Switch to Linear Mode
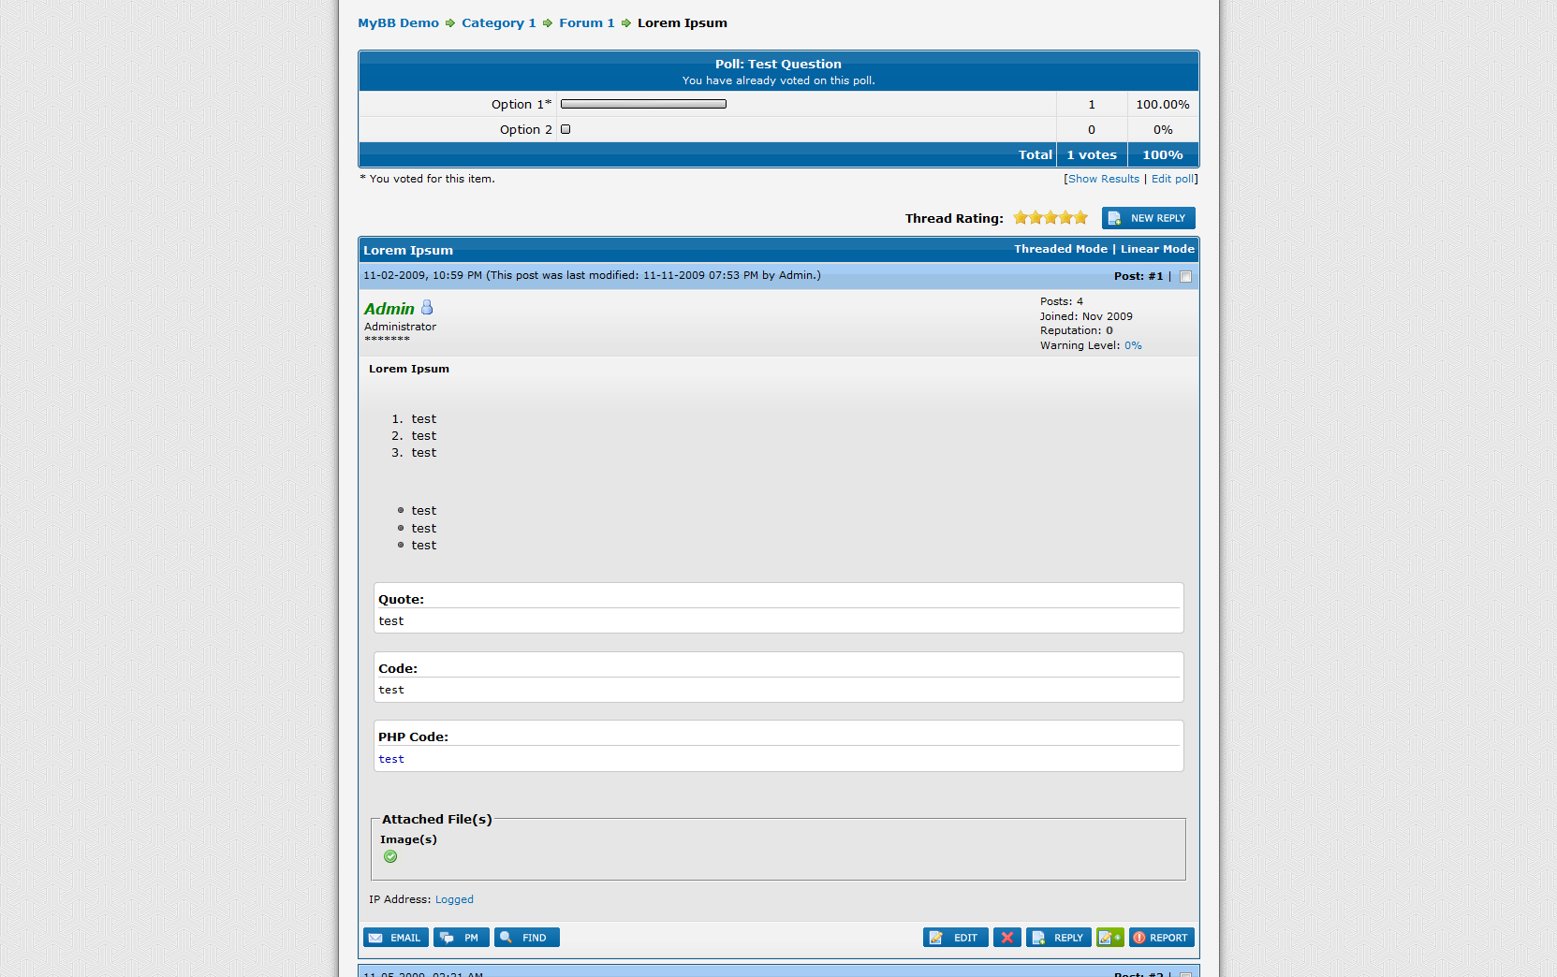The width and height of the screenshot is (1557, 977). [x=1157, y=249]
